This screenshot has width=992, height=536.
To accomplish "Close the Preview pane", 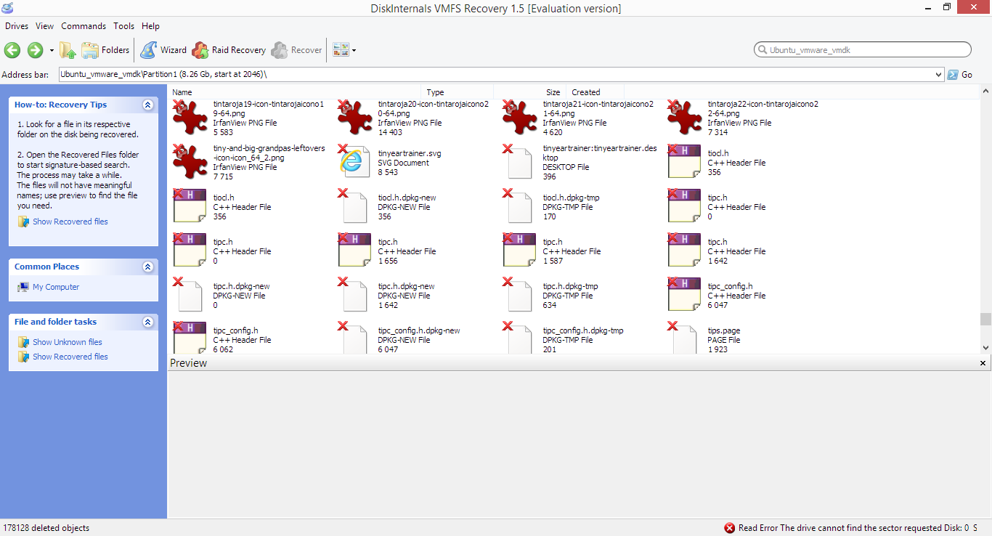I will (x=983, y=363).
